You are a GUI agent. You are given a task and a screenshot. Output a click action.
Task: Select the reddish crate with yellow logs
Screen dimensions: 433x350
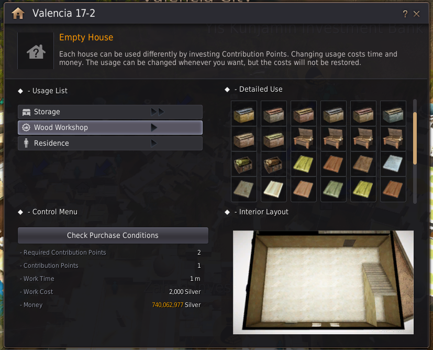(x=304, y=114)
